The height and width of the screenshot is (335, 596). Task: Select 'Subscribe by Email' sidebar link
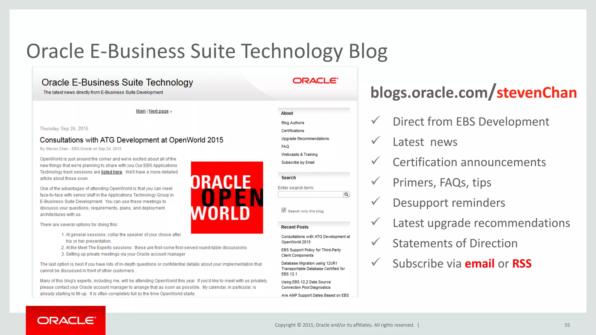[x=298, y=162]
